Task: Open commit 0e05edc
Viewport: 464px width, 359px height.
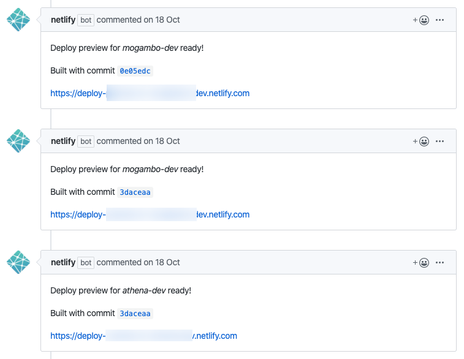Action: 135,71
